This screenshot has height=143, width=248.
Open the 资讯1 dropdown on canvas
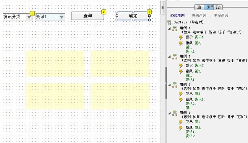click(50, 17)
